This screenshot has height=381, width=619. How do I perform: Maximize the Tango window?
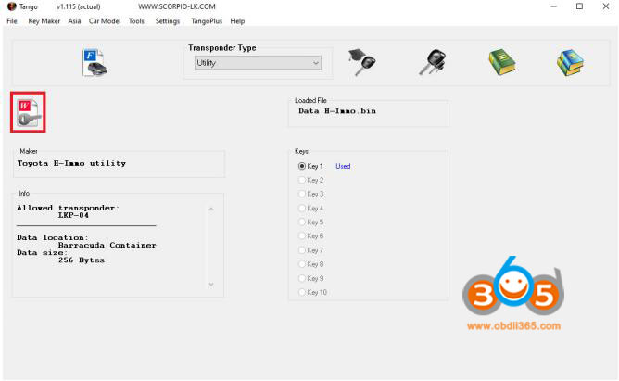579,6
